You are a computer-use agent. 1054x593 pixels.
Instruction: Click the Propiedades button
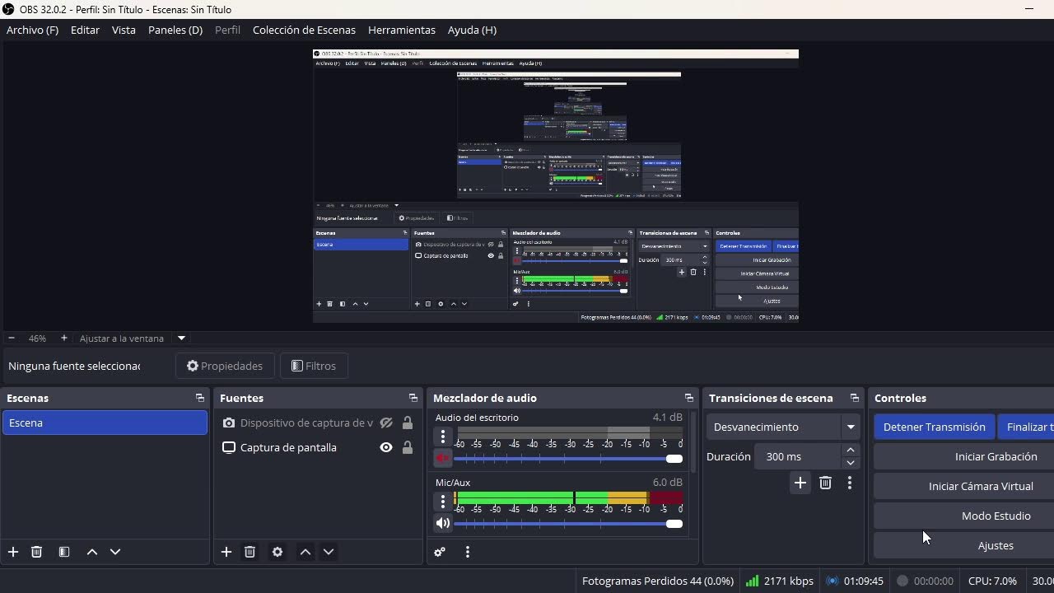[x=224, y=366]
